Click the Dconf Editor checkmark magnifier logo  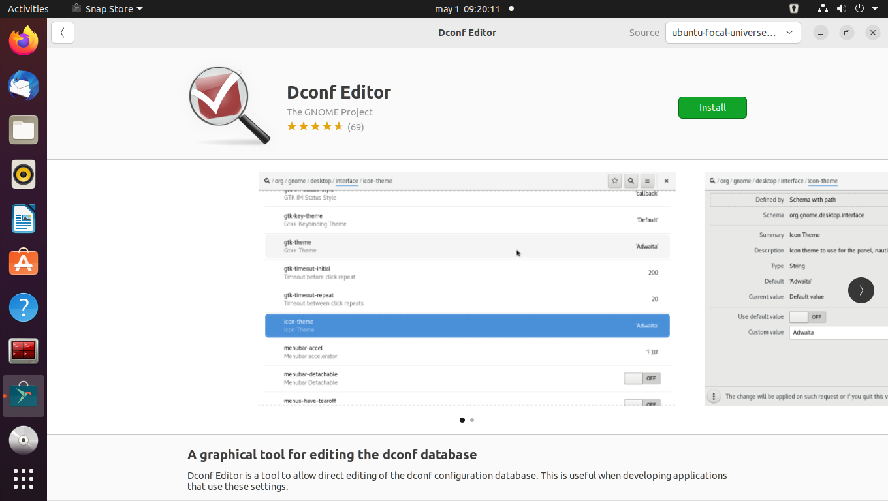click(x=230, y=105)
